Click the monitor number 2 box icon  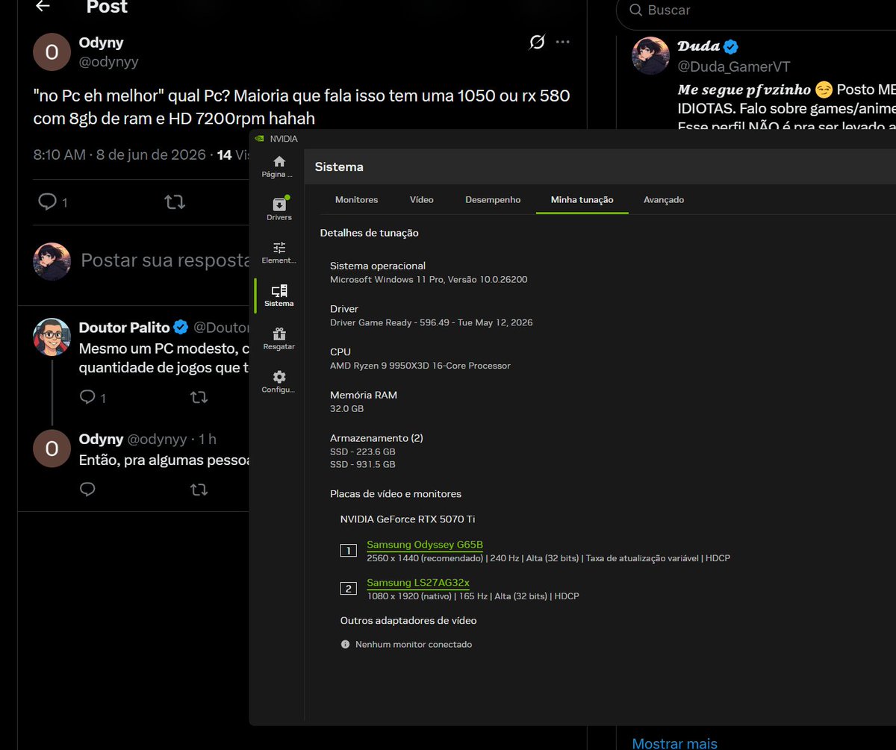(349, 589)
